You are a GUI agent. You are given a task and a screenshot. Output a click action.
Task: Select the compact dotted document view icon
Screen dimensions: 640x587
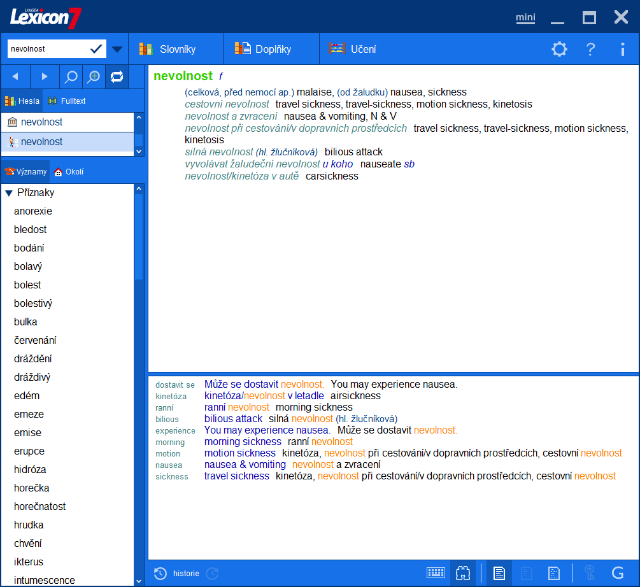point(553,573)
